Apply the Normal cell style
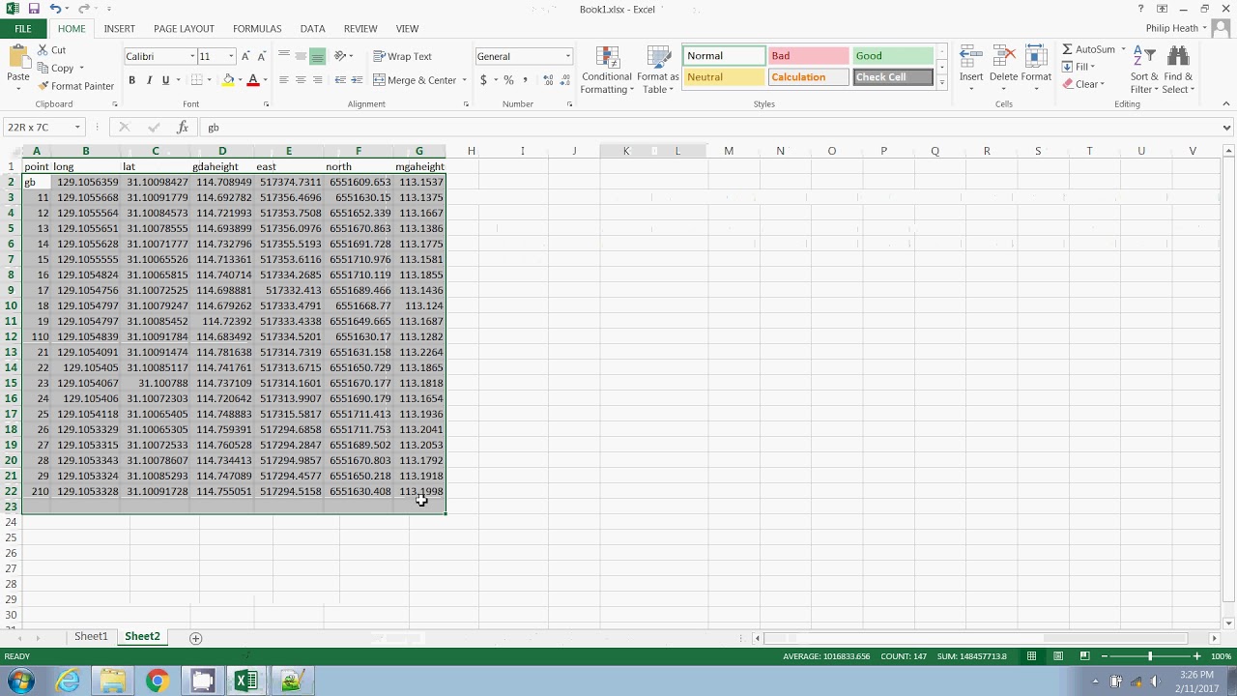This screenshot has height=696, width=1237. click(x=723, y=56)
